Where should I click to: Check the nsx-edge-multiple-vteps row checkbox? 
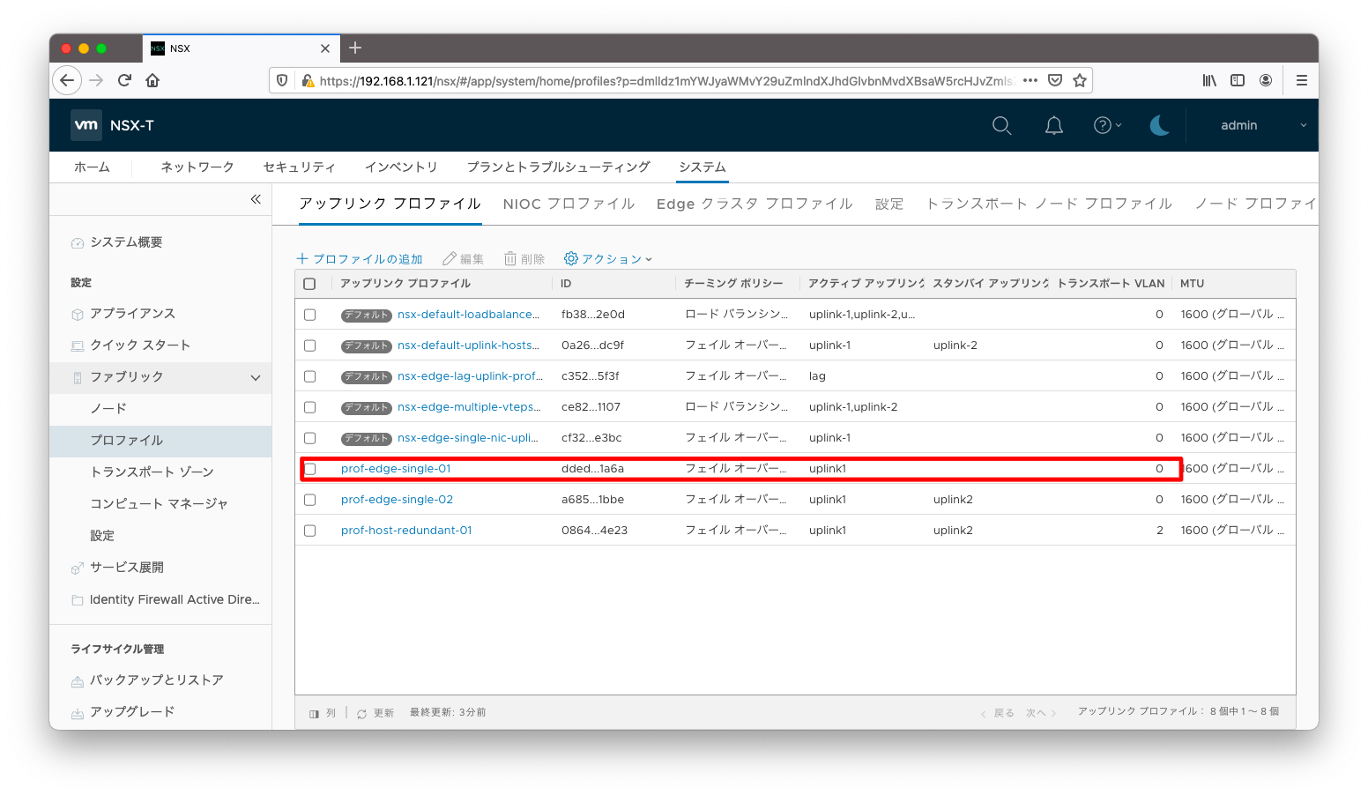point(309,407)
